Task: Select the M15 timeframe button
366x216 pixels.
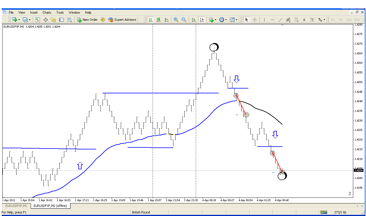Action: [x=349, y=20]
